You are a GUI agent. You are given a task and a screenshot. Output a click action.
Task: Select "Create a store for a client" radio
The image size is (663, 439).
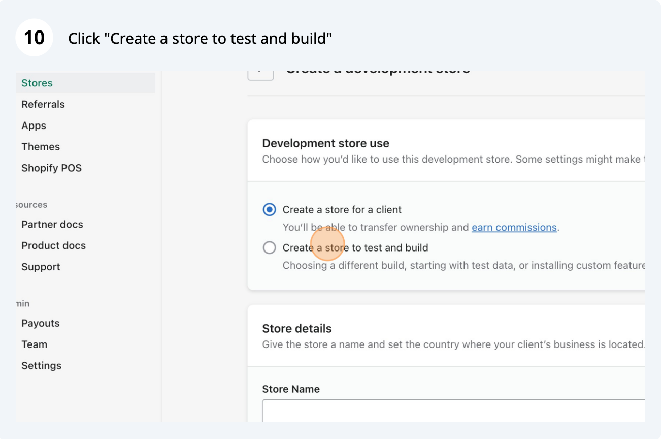[x=270, y=209]
